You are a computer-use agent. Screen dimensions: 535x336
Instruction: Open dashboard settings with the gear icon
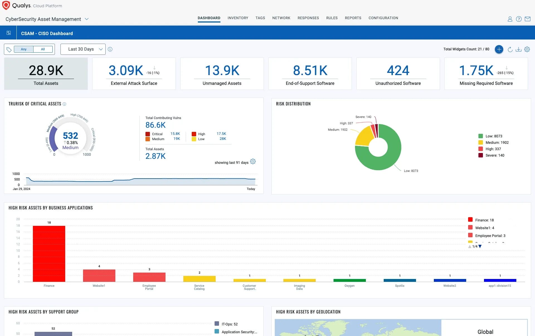pyautogui.click(x=527, y=49)
